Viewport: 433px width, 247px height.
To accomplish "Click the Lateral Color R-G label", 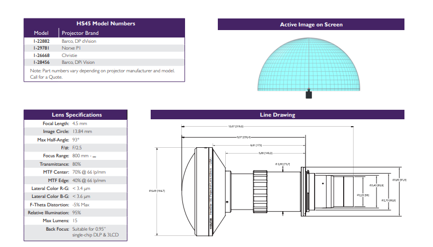I will 50,188.
